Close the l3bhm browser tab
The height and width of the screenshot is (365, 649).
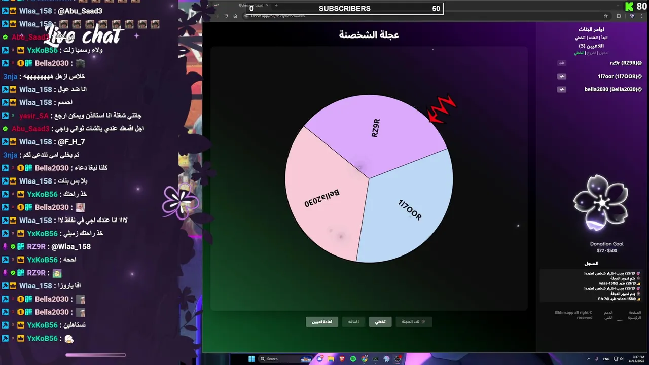click(267, 5)
